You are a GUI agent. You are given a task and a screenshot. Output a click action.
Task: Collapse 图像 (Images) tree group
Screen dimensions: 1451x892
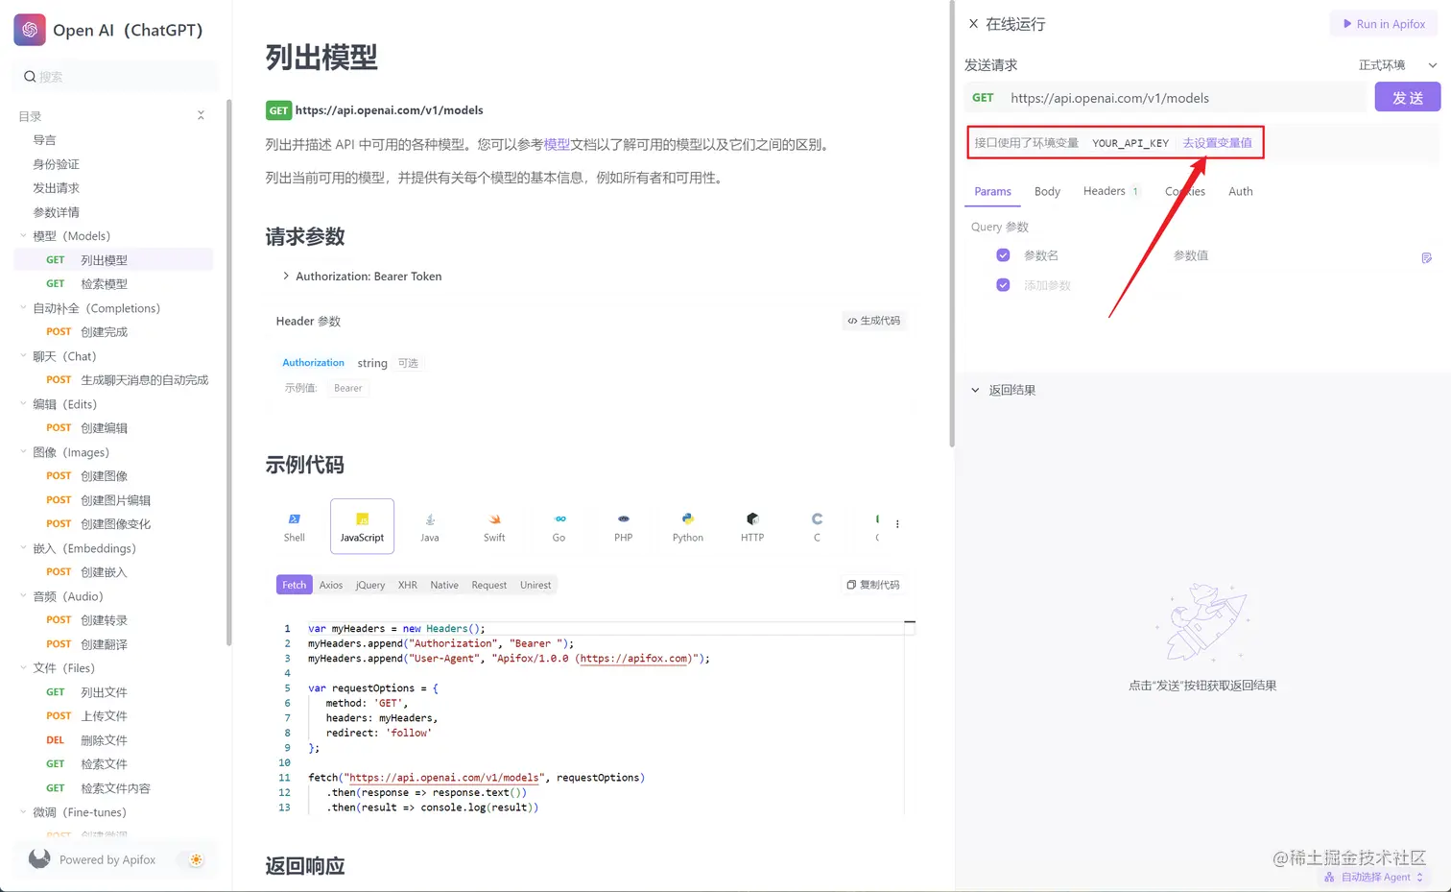pos(23,451)
